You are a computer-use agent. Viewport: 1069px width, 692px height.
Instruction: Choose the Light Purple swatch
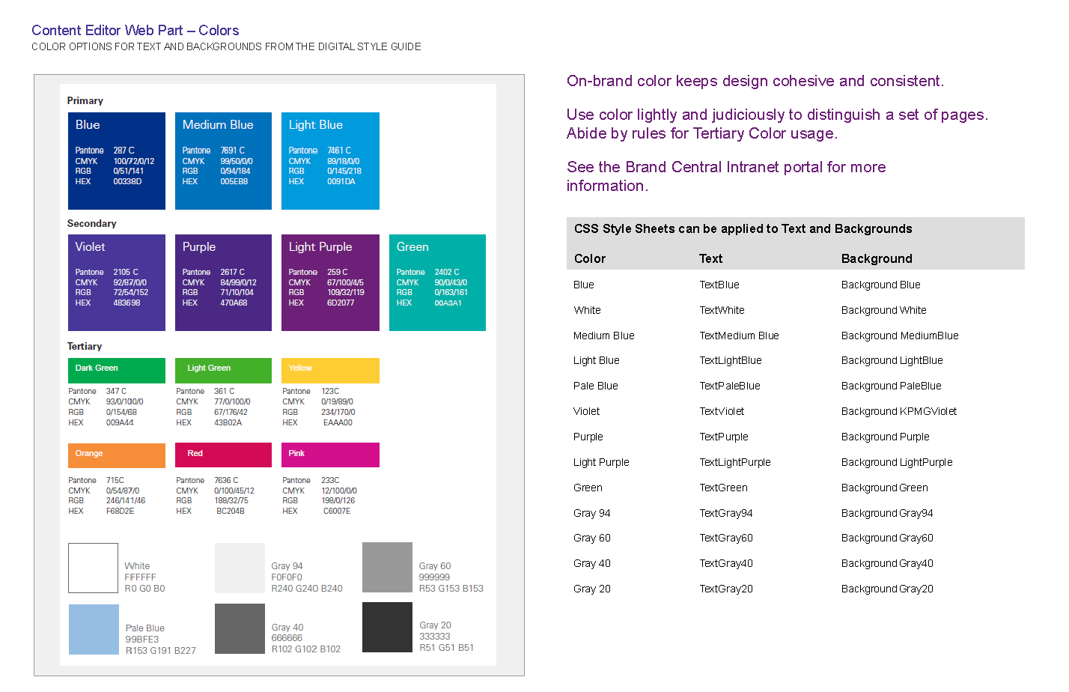pyautogui.click(x=330, y=282)
